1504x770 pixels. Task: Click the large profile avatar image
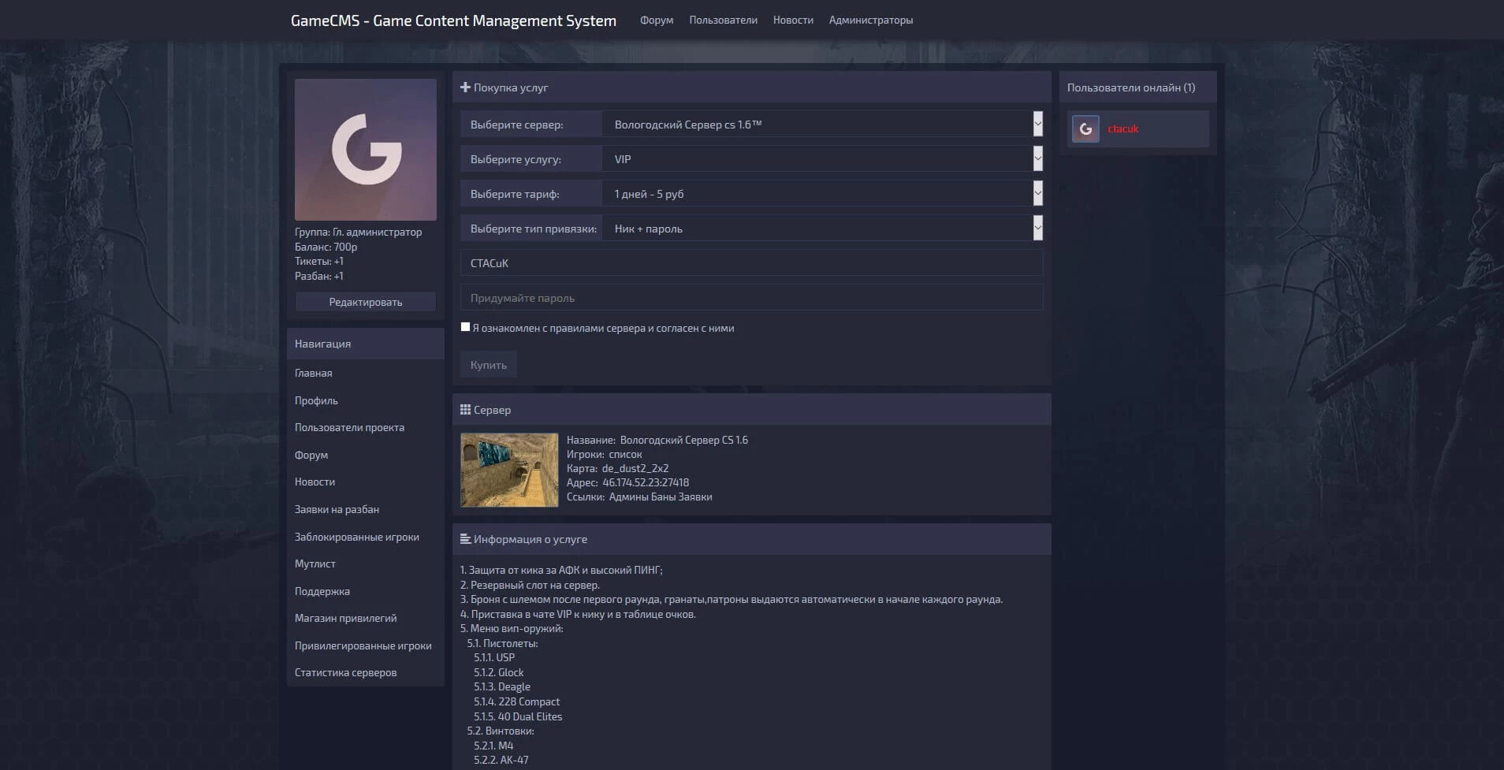(x=366, y=150)
